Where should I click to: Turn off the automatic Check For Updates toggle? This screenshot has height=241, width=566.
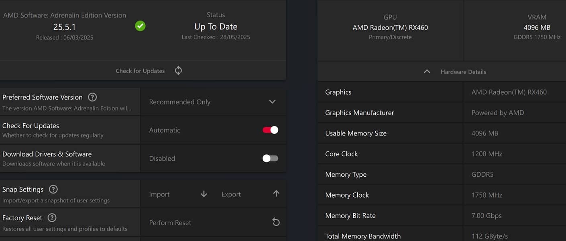coord(270,130)
